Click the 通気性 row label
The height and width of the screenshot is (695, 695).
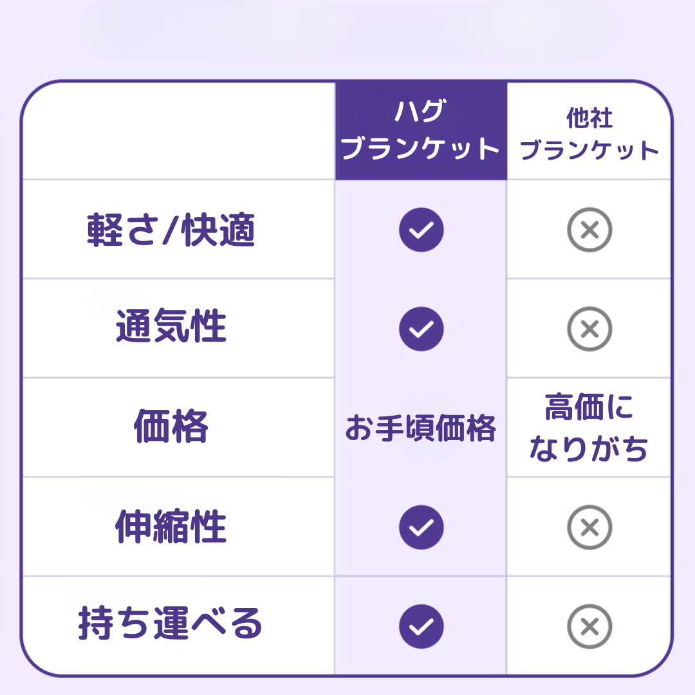tap(171, 326)
